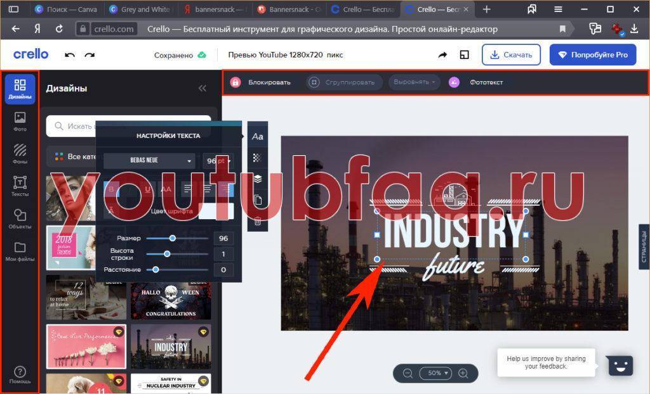Open the resize format icon
The width and height of the screenshot is (650, 394).
coord(464,54)
